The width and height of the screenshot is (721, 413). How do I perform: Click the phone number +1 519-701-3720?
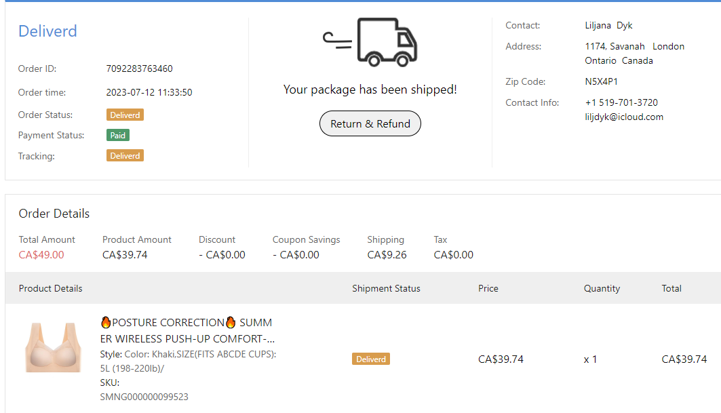pyautogui.click(x=621, y=103)
